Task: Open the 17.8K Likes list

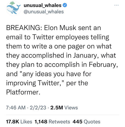Action: click(19, 122)
